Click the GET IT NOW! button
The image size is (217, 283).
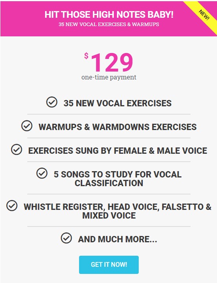coord(109,264)
